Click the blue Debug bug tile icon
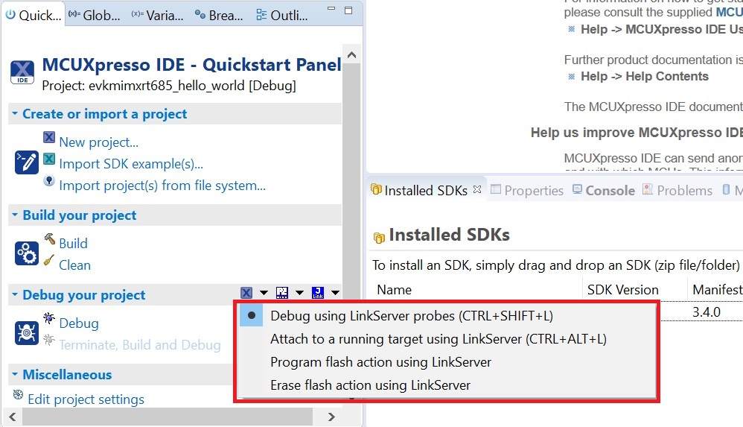The image size is (743, 427). 26,333
